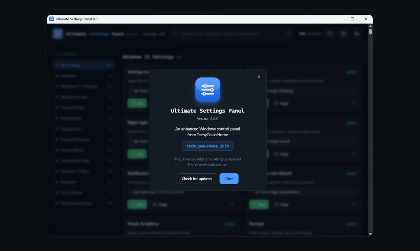The height and width of the screenshot is (251, 420).
Task: Minimize the Ultimate Settings Panel window
Action: pyautogui.click(x=339, y=19)
